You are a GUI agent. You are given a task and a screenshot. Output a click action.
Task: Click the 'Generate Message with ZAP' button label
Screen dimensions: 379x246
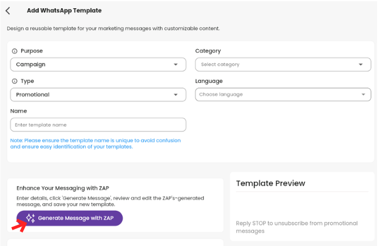[76, 218]
